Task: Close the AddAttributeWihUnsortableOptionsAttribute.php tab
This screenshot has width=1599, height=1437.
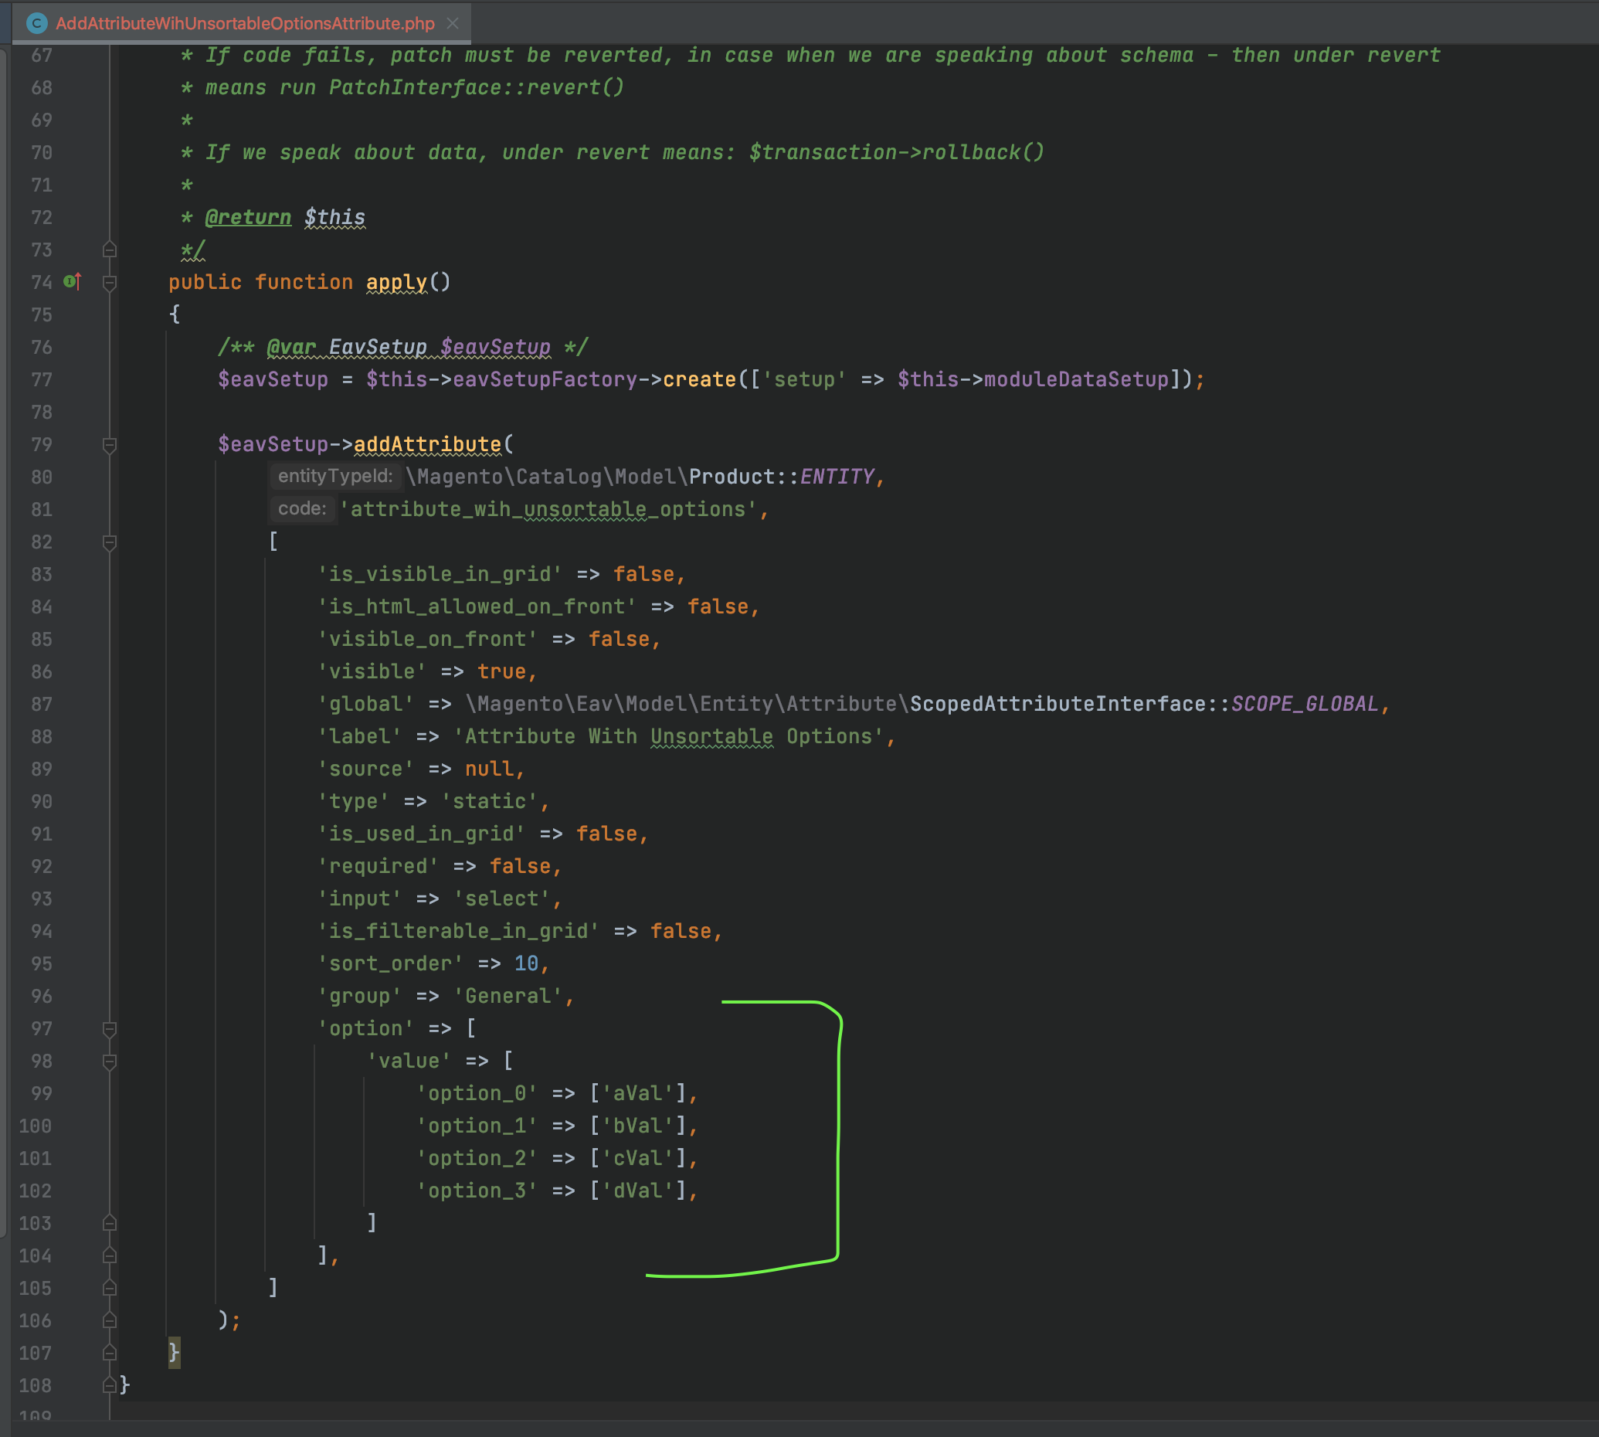Action: tap(452, 23)
